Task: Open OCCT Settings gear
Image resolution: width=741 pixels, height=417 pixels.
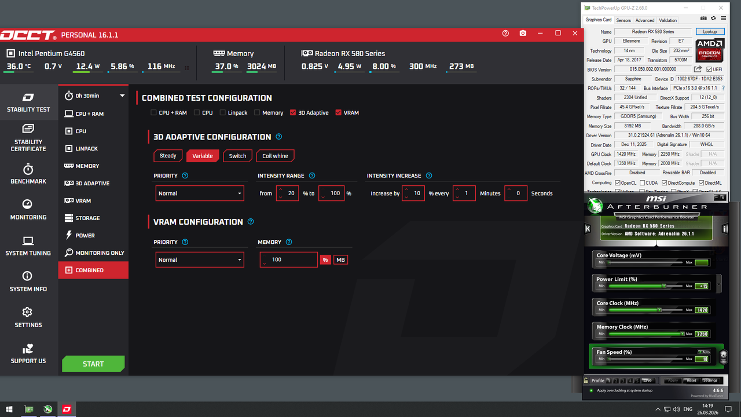Action: tap(28, 317)
